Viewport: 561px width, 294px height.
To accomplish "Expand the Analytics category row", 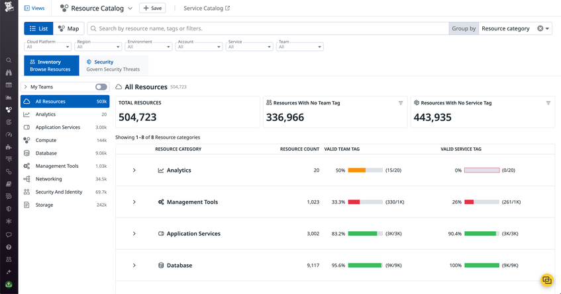I will coord(134,170).
